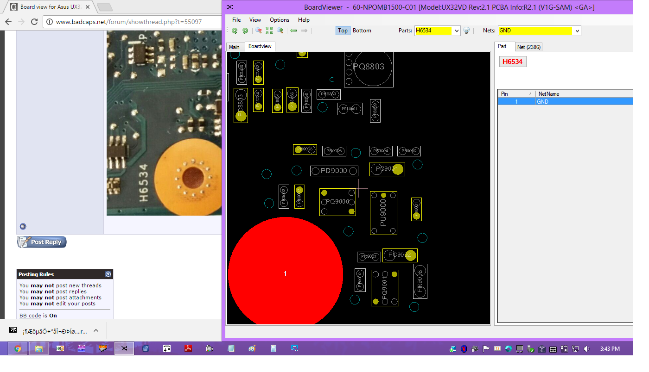Sort pins by the Pin column header
The image size is (649, 372).
tap(517, 93)
